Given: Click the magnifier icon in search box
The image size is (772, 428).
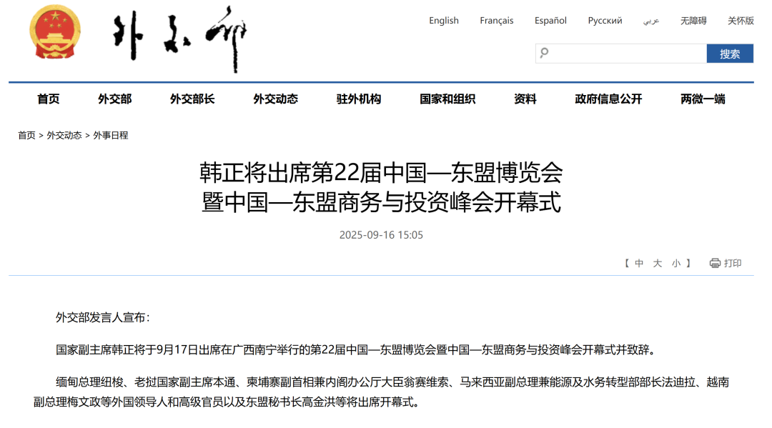Looking at the screenshot, I should pyautogui.click(x=544, y=53).
